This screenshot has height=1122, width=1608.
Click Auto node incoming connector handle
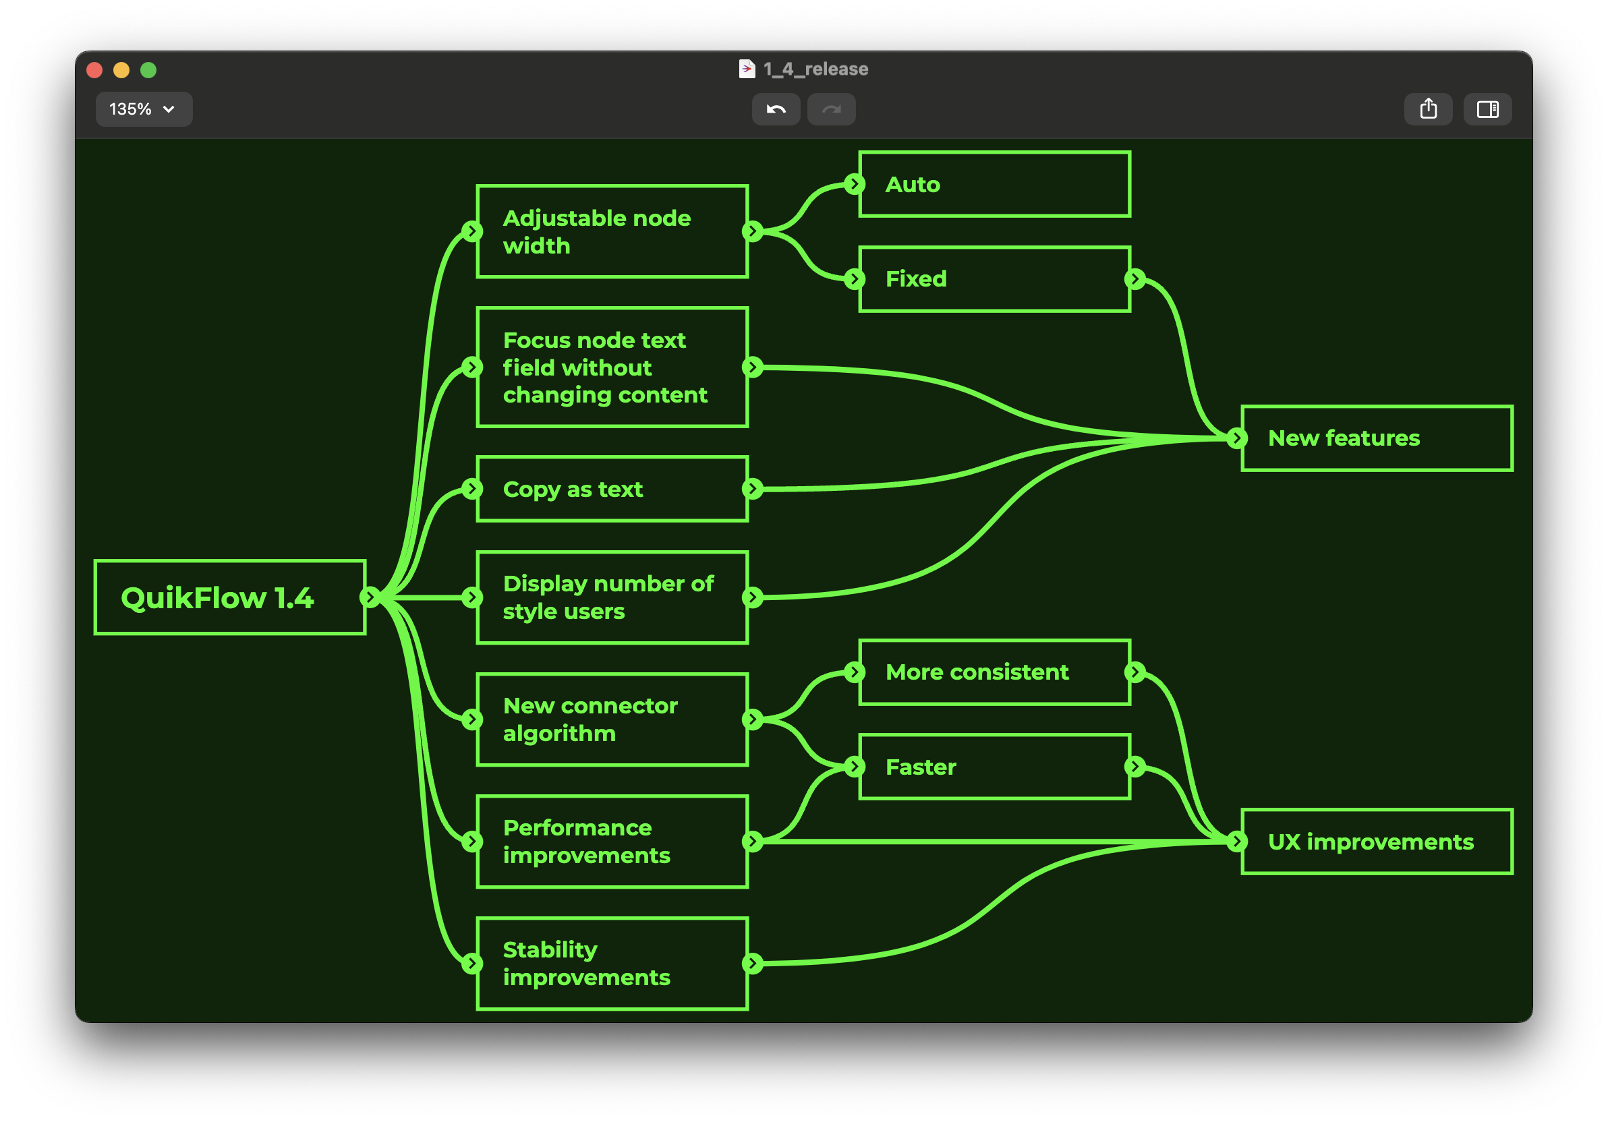[855, 185]
